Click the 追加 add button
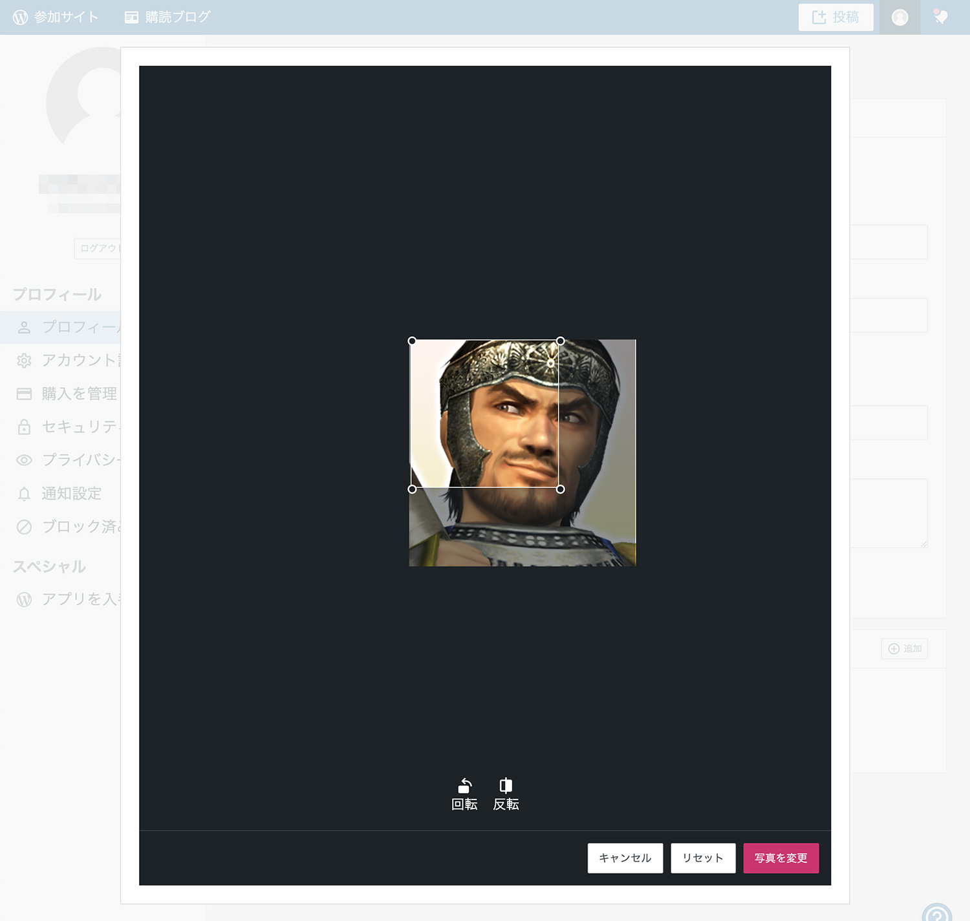Image resolution: width=970 pixels, height=921 pixels. tap(904, 648)
